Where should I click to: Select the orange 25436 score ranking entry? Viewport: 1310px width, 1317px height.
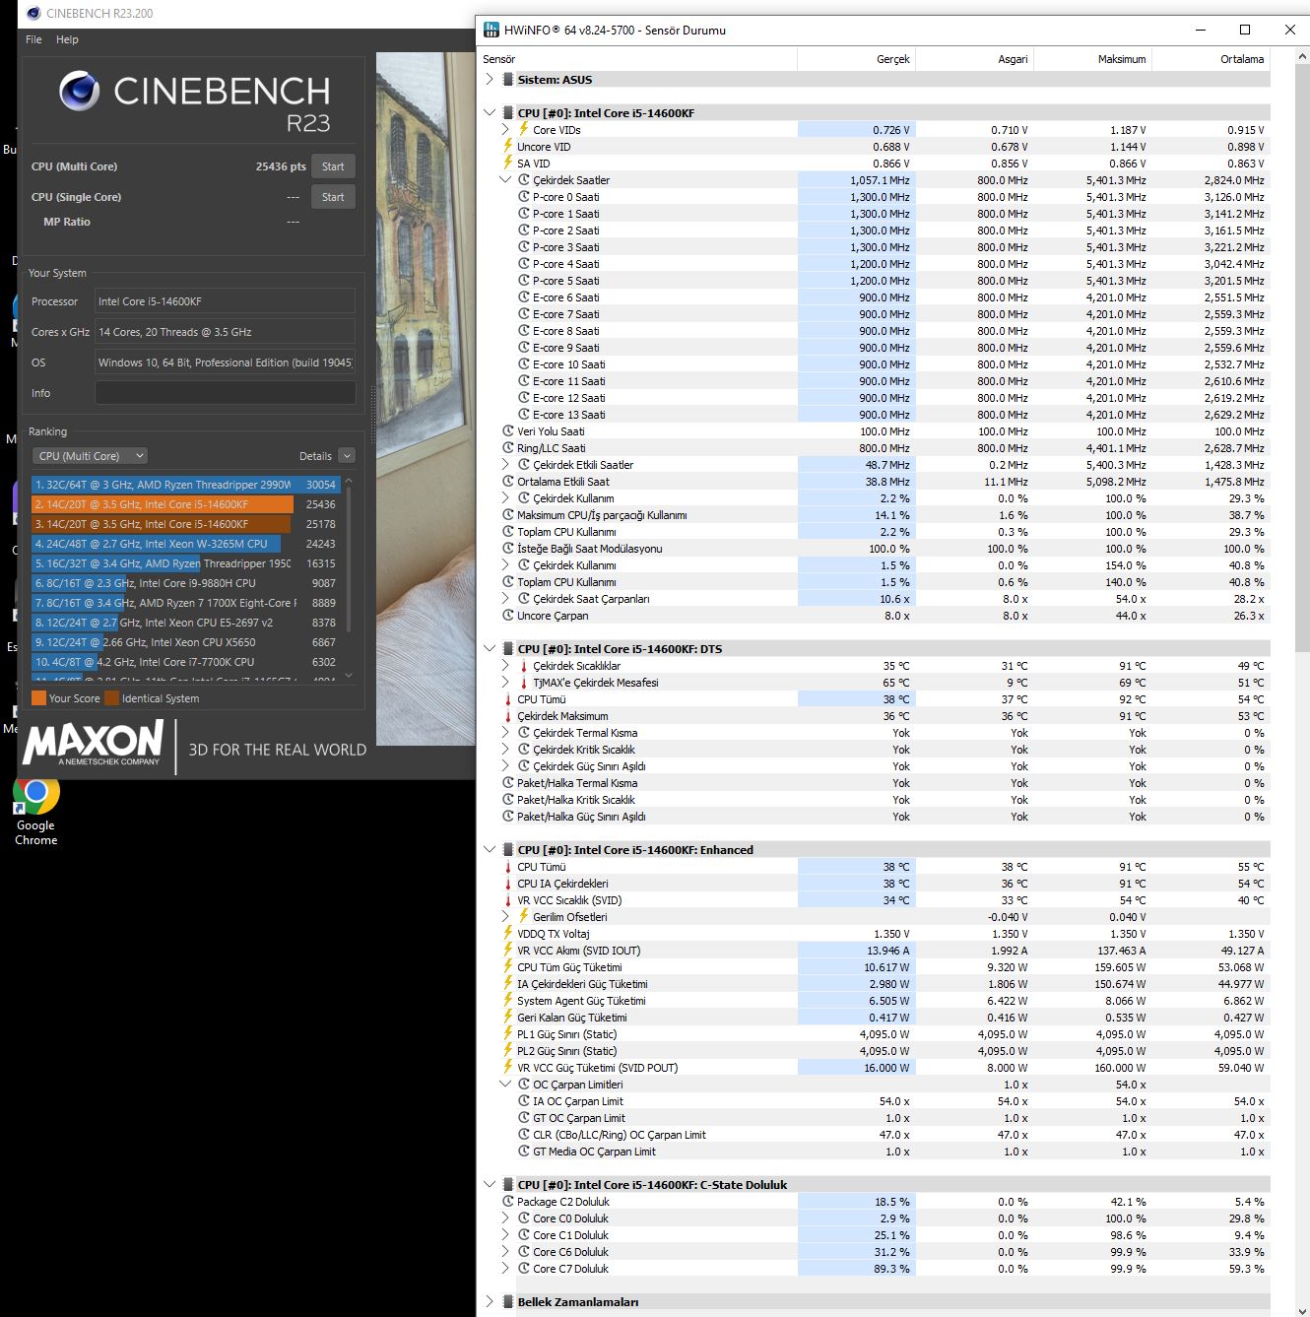[x=185, y=504]
